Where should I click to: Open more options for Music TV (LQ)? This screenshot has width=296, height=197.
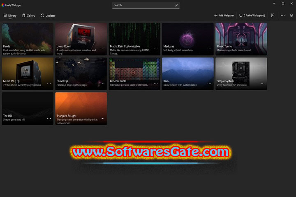point(49,84)
